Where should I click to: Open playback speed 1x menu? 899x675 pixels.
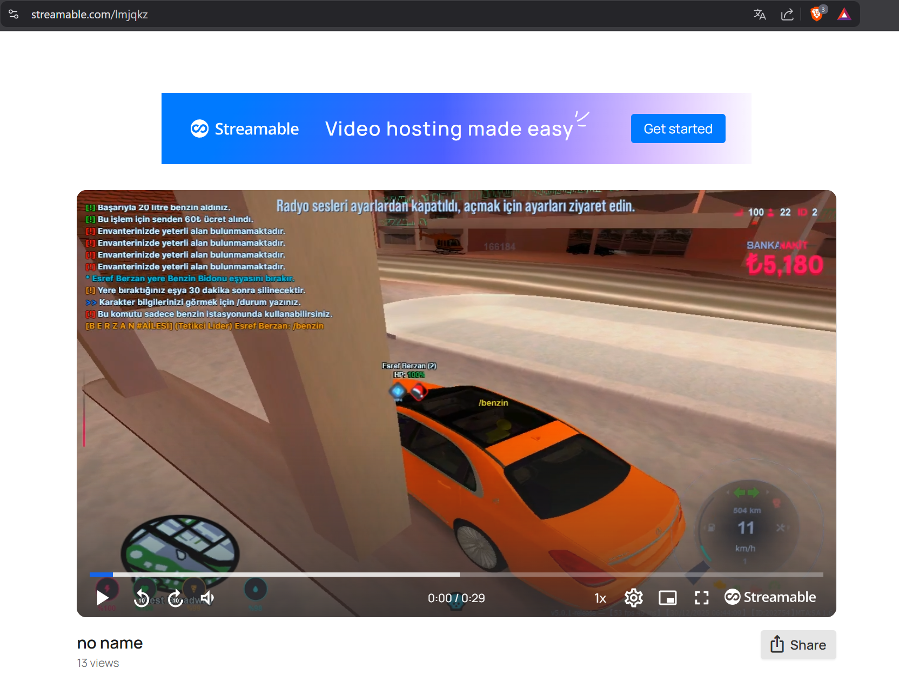point(600,598)
